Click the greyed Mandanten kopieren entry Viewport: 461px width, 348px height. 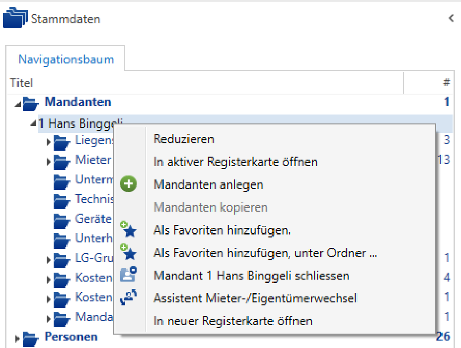pyautogui.click(x=211, y=207)
